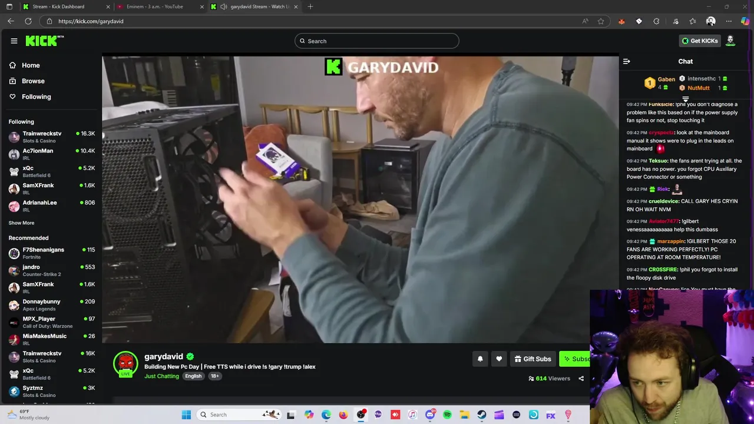The image size is (754, 424).
Task: Open a new browser tab
Action: click(310, 6)
